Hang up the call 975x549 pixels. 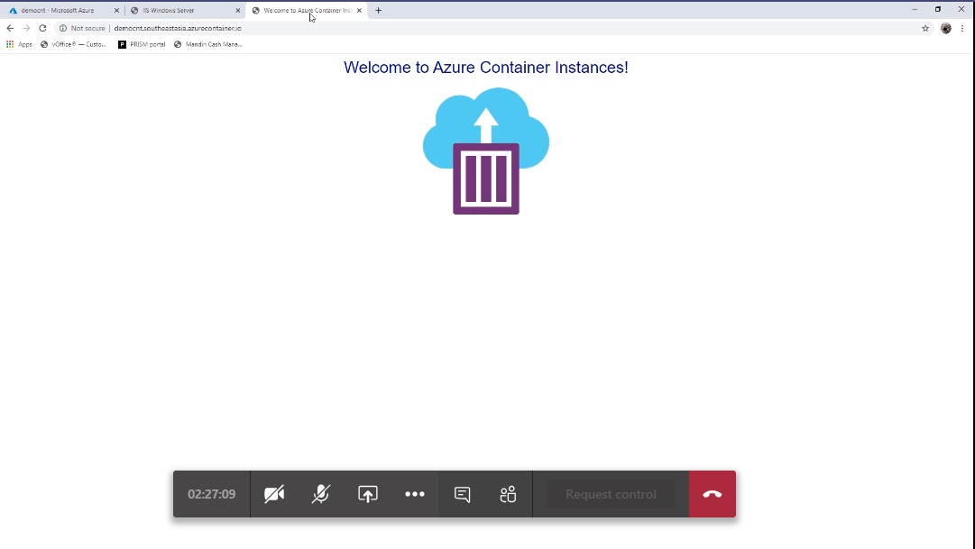713,494
